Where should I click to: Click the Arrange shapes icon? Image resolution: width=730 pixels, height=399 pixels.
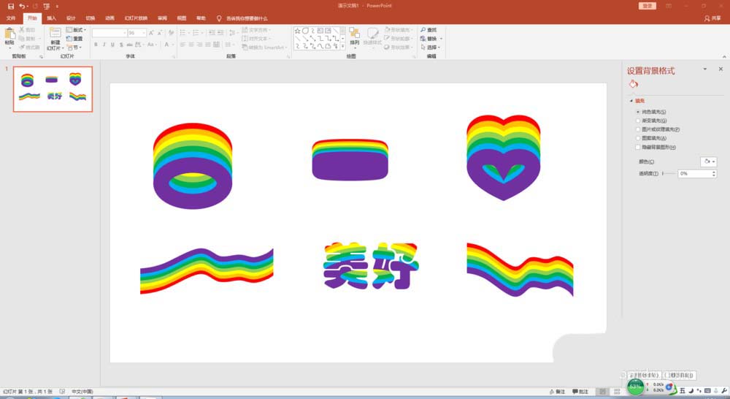click(354, 36)
